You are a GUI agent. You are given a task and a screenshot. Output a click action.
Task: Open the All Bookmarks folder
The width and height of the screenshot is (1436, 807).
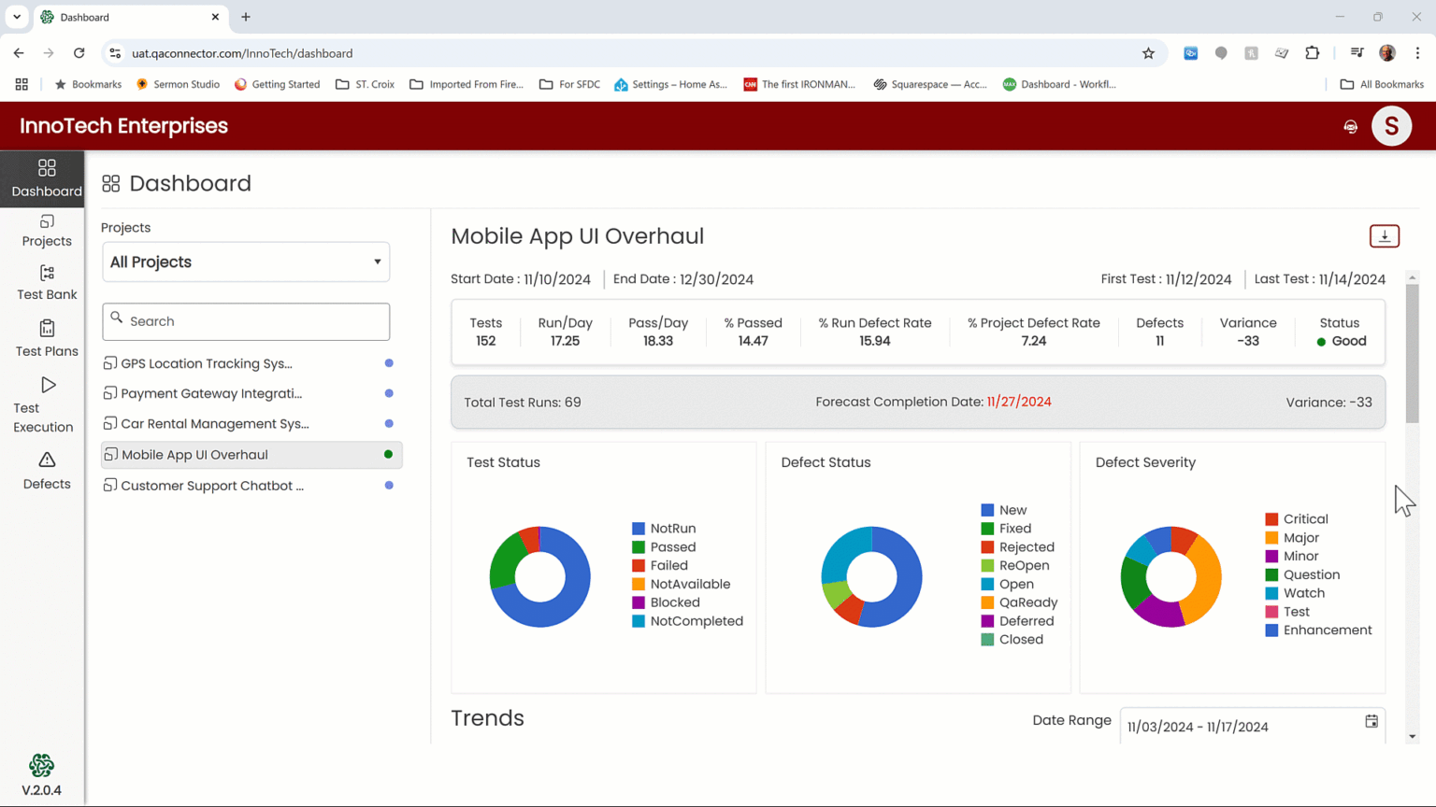tap(1382, 84)
